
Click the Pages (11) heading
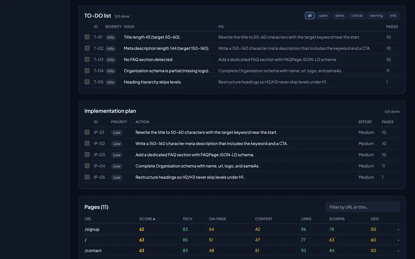pos(96,207)
